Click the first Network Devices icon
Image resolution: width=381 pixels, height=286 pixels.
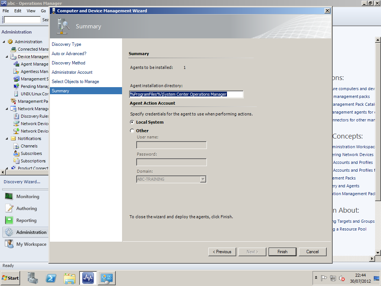click(16, 124)
